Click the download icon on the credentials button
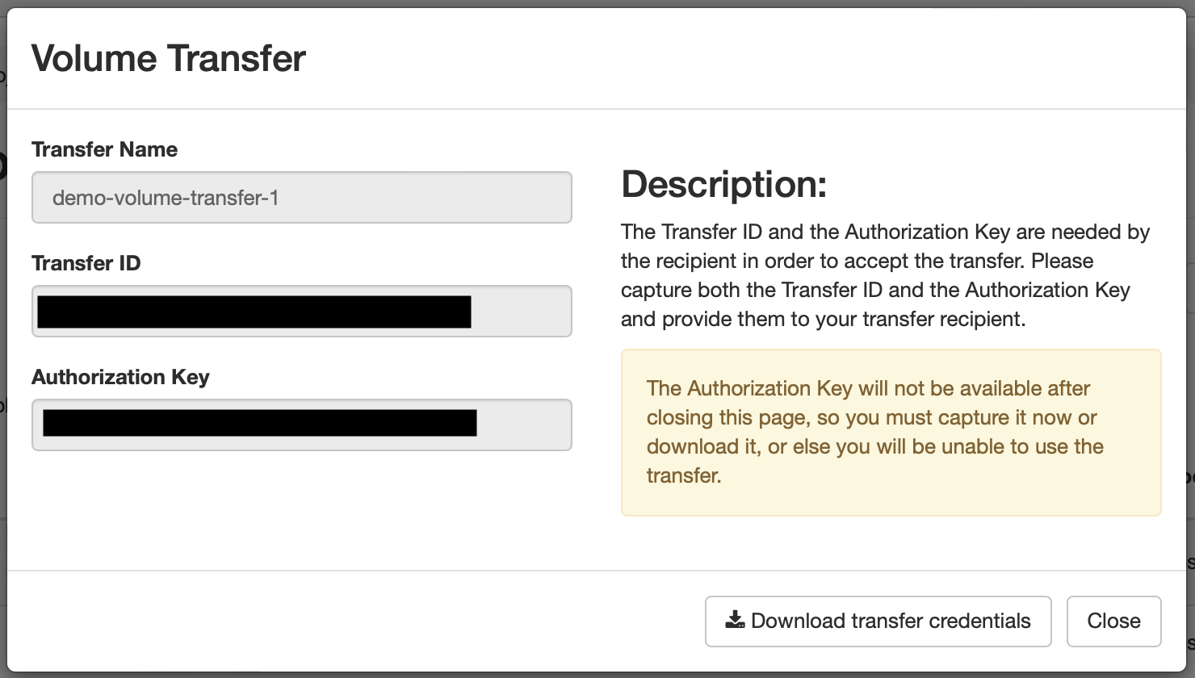The image size is (1195, 678). (735, 620)
